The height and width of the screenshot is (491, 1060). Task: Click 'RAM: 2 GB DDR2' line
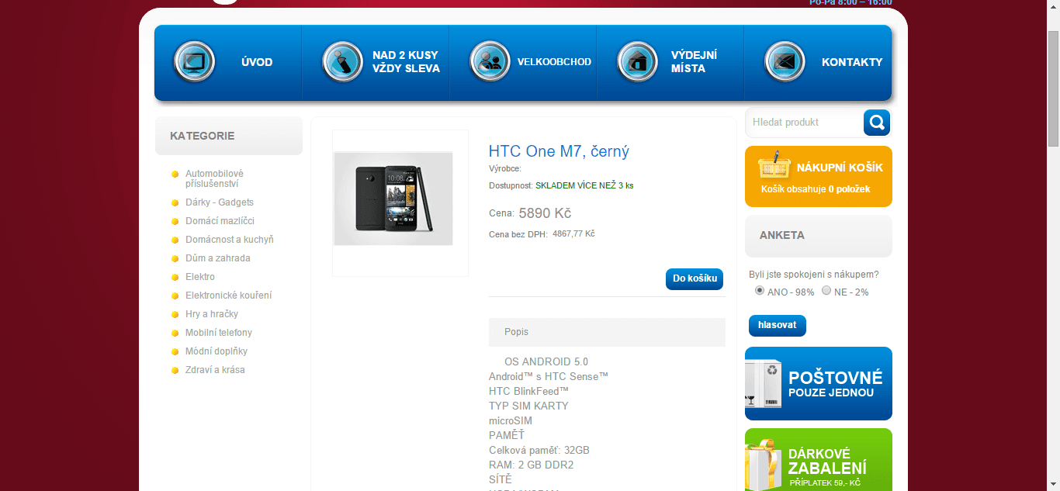[x=531, y=465]
